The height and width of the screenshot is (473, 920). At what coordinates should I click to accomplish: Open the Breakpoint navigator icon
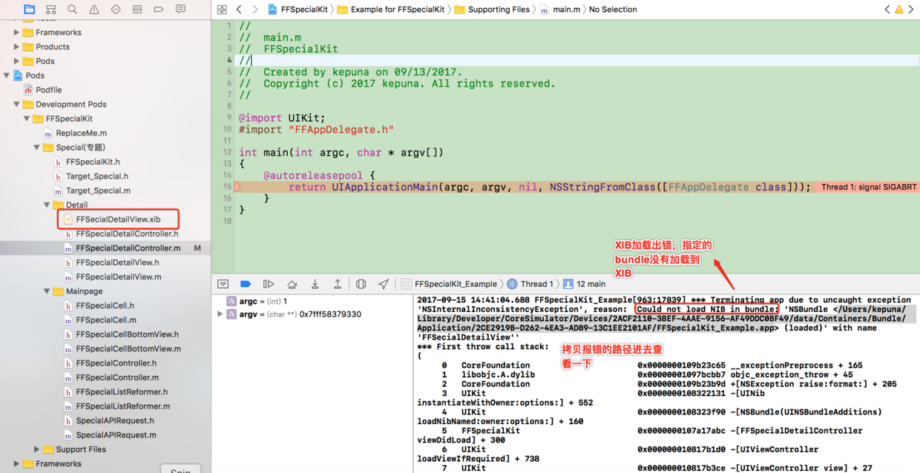159,10
